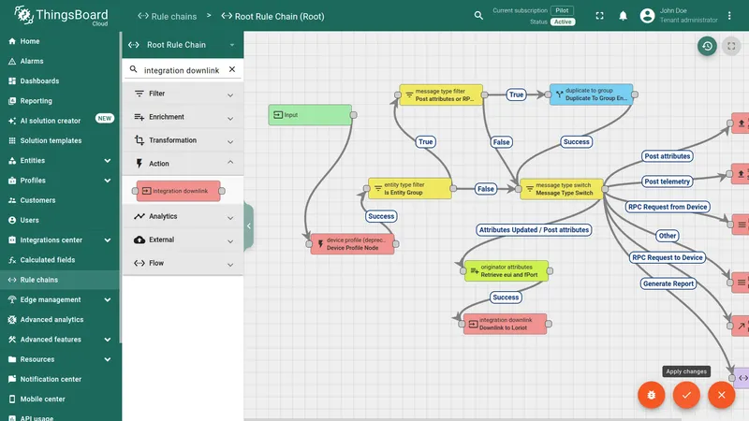Image resolution: width=749 pixels, height=421 pixels.
Task: Clear the integration downlink search text
Action: 232,69
